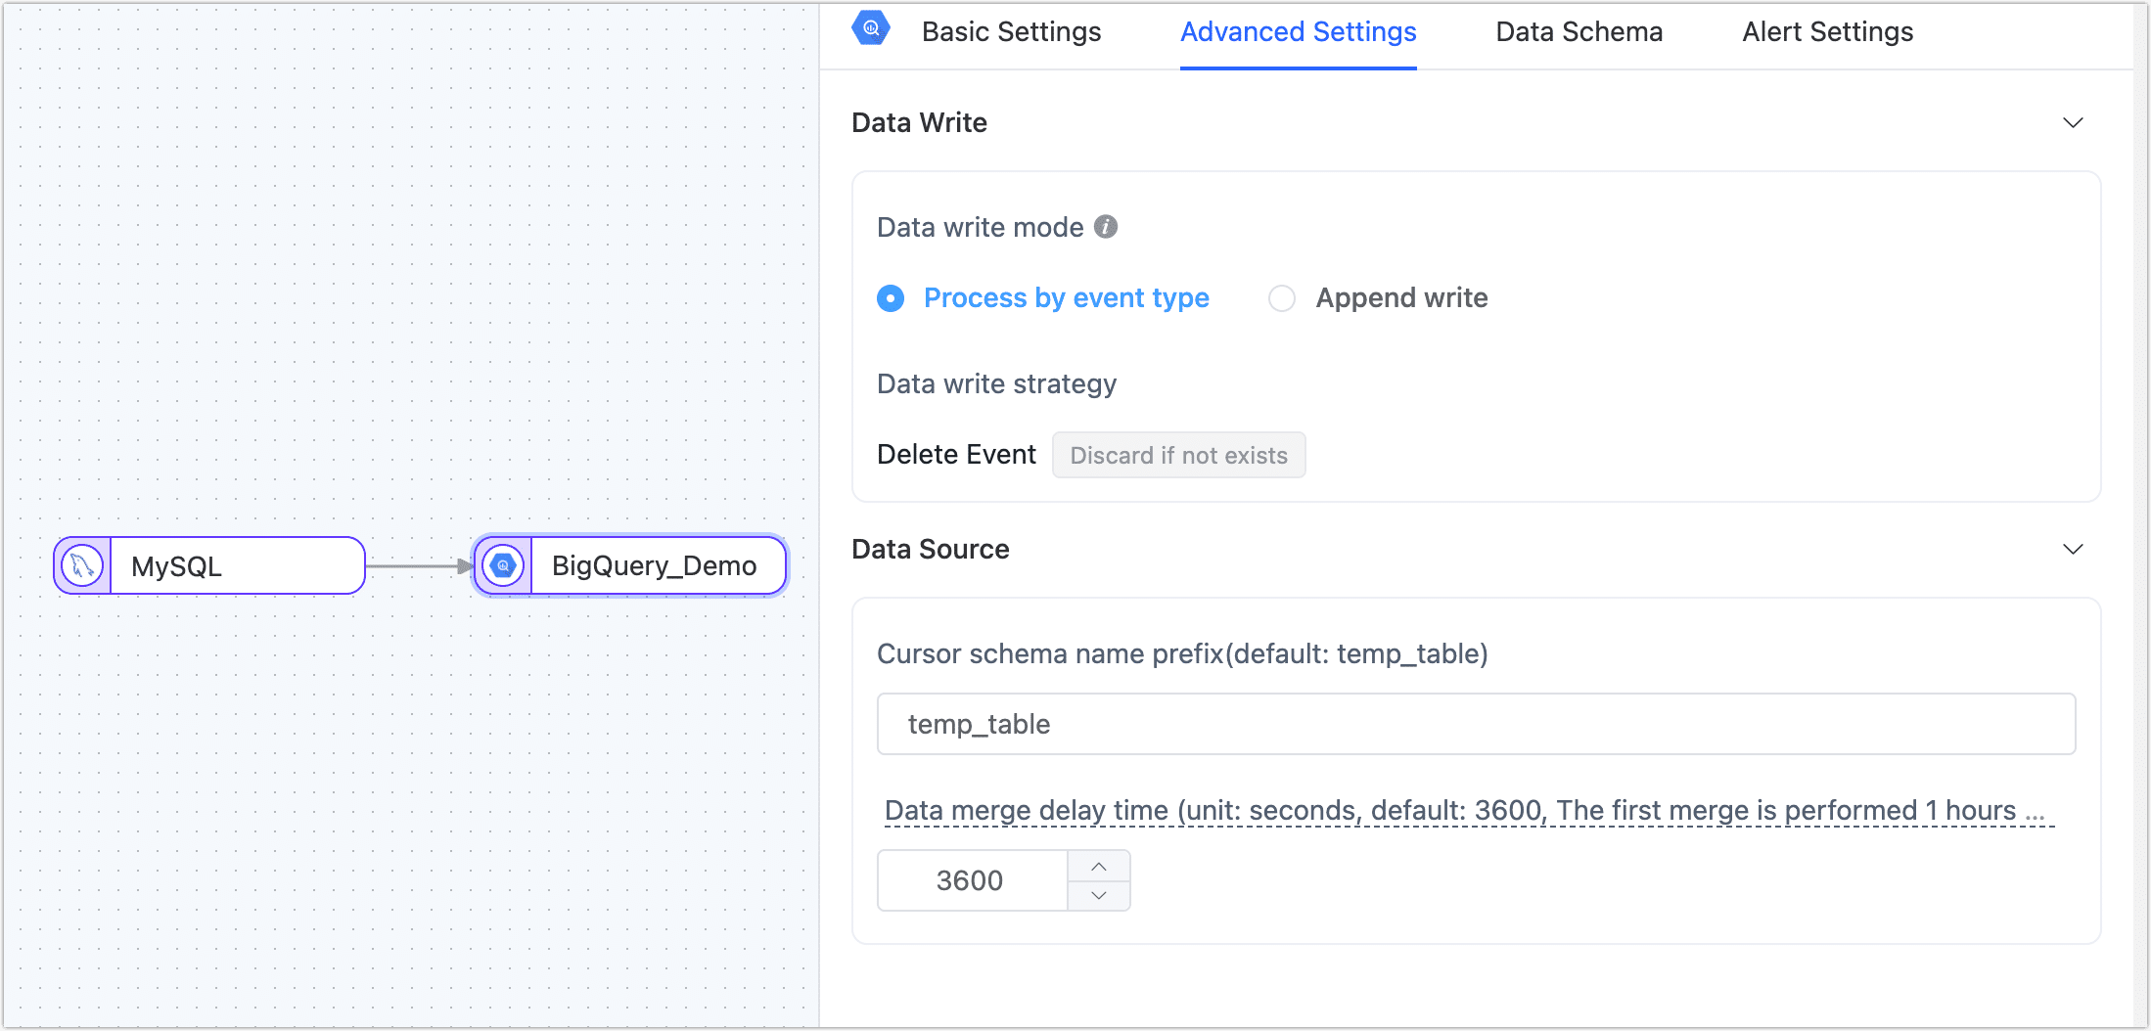This screenshot has width=2151, height=1031.
Task: Click the hexagonal BigQuery badge in the header
Action: 869,28
